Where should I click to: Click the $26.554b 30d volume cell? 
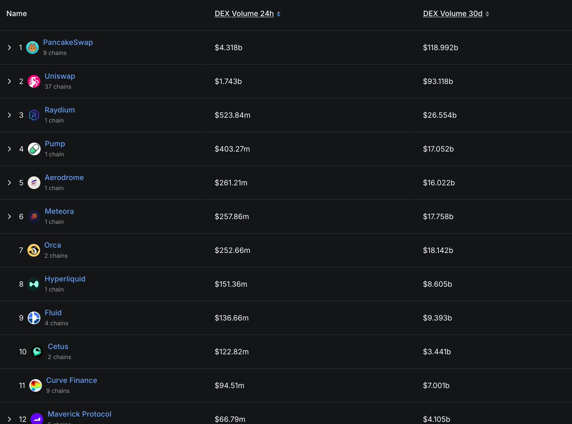coord(439,115)
